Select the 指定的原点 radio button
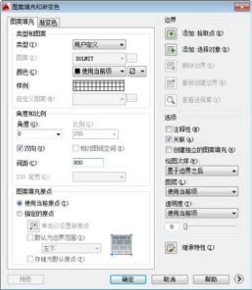252x290 pixels. click(x=19, y=214)
